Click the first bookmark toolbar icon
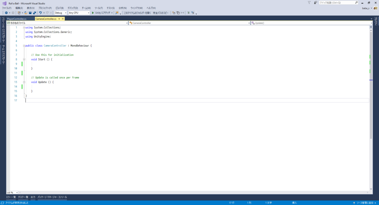Screen dimensions: 379x205 174,13
